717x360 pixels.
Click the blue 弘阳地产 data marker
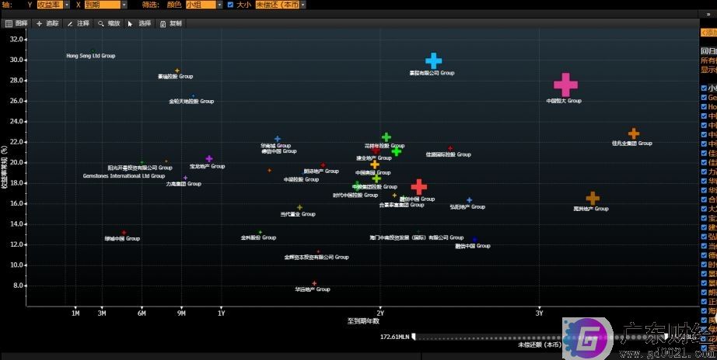point(469,200)
